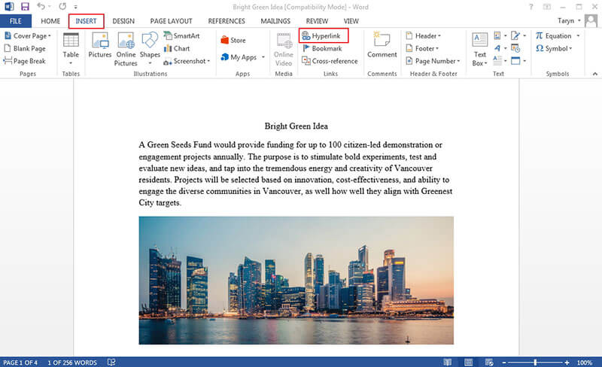Image resolution: width=602 pixels, height=367 pixels.
Task: Zoom out with the minus button
Action: point(504,362)
